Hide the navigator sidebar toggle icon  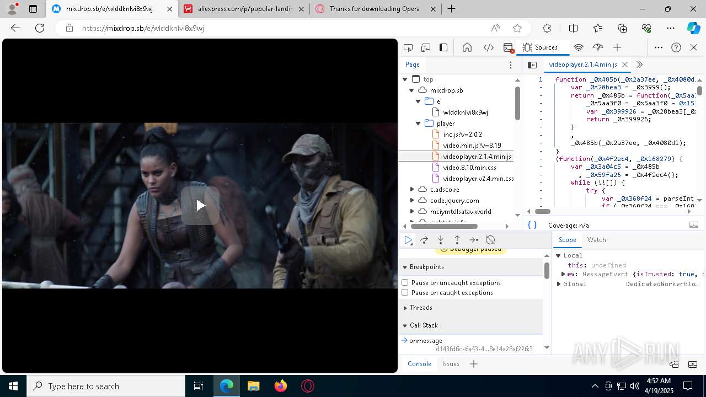click(532, 65)
